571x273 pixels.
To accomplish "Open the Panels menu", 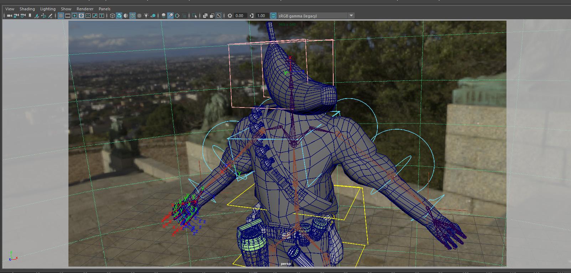I will [x=104, y=9].
